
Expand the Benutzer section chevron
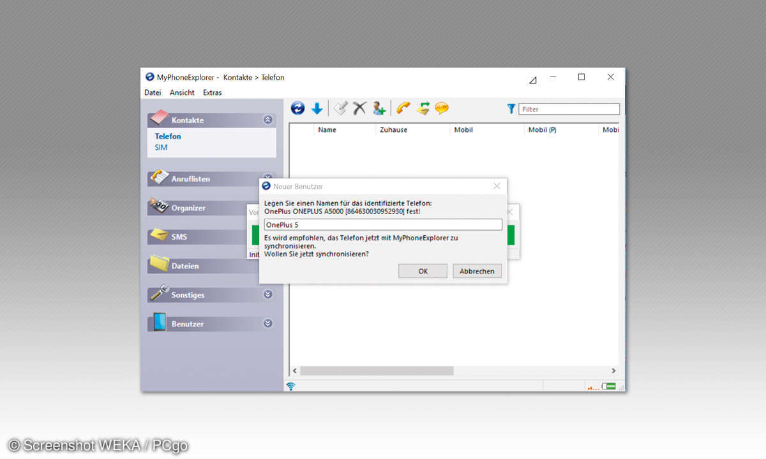pos(268,323)
